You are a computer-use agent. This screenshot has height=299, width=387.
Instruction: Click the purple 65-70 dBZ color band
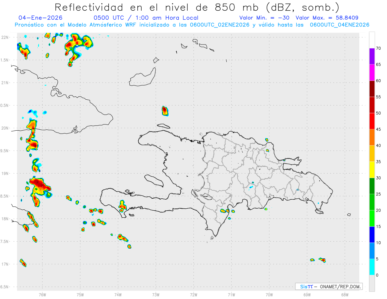coord(372,56)
